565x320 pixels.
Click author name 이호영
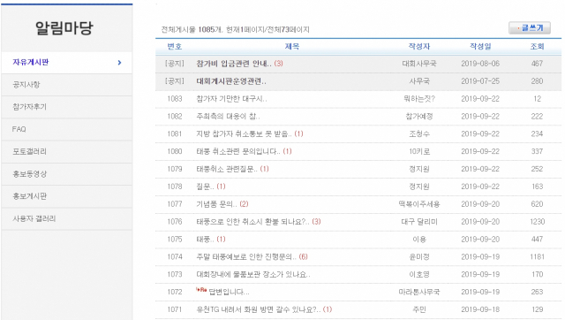pos(419,275)
